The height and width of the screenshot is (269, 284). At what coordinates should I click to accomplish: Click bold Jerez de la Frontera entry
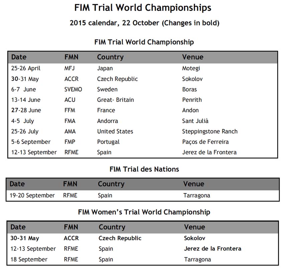click(x=212, y=249)
